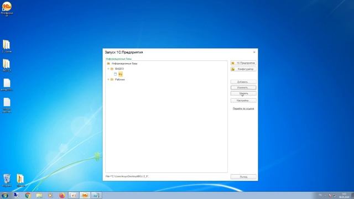
Task: Close the Запуск 1С:Предприятия dialog
Action: (254, 52)
